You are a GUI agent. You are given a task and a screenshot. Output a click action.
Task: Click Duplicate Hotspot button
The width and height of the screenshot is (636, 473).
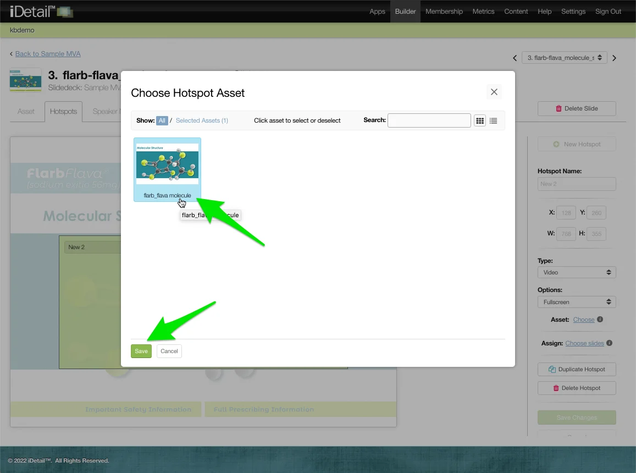point(577,369)
